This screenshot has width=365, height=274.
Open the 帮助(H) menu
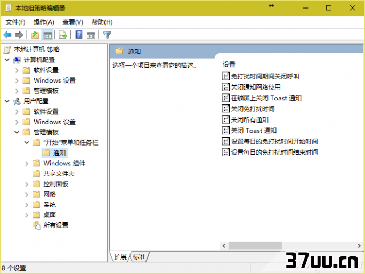tap(102, 22)
